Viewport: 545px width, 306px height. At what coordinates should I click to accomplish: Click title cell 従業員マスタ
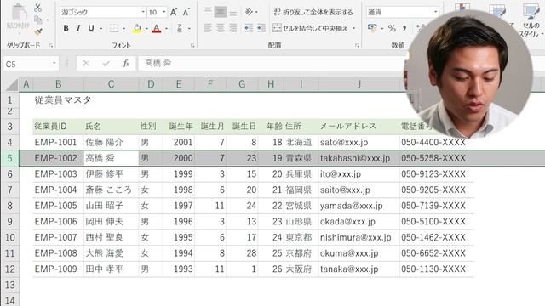tap(63, 100)
